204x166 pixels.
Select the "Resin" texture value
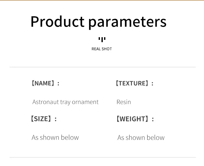pyautogui.click(x=124, y=102)
